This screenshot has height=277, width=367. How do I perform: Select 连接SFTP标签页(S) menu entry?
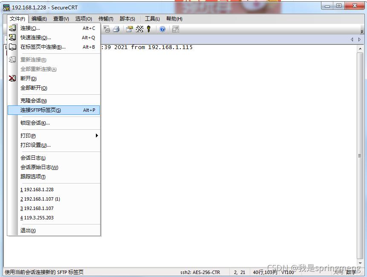(54, 110)
